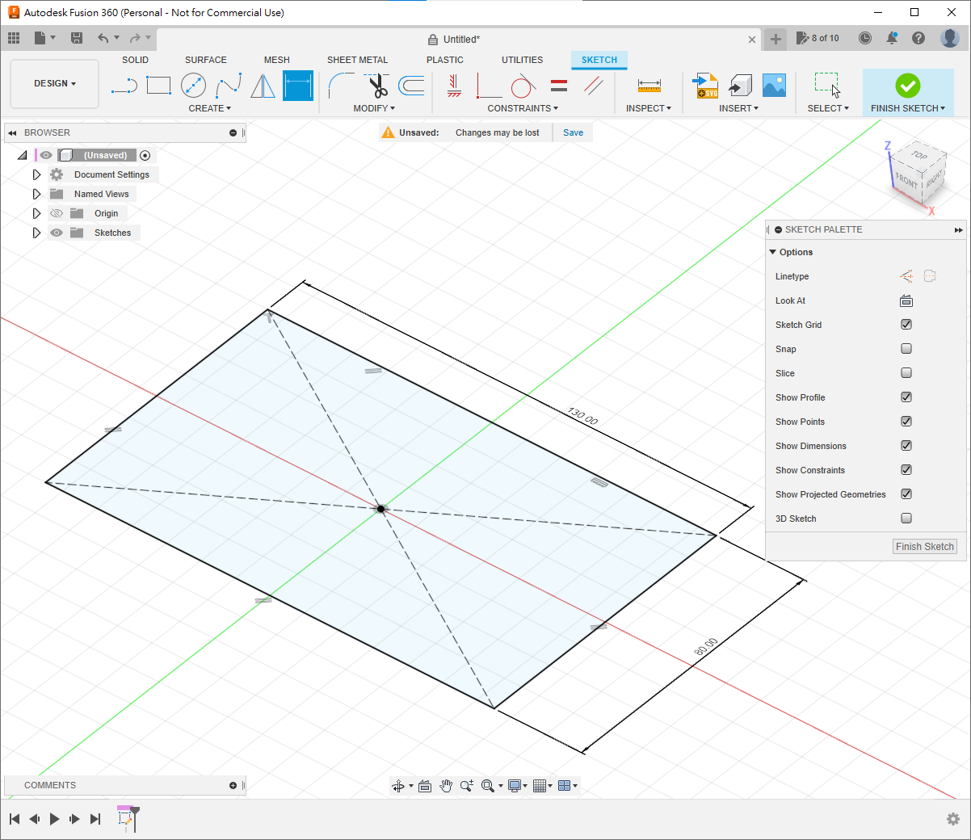
Task: Click the Save link in warning
Action: tap(573, 132)
